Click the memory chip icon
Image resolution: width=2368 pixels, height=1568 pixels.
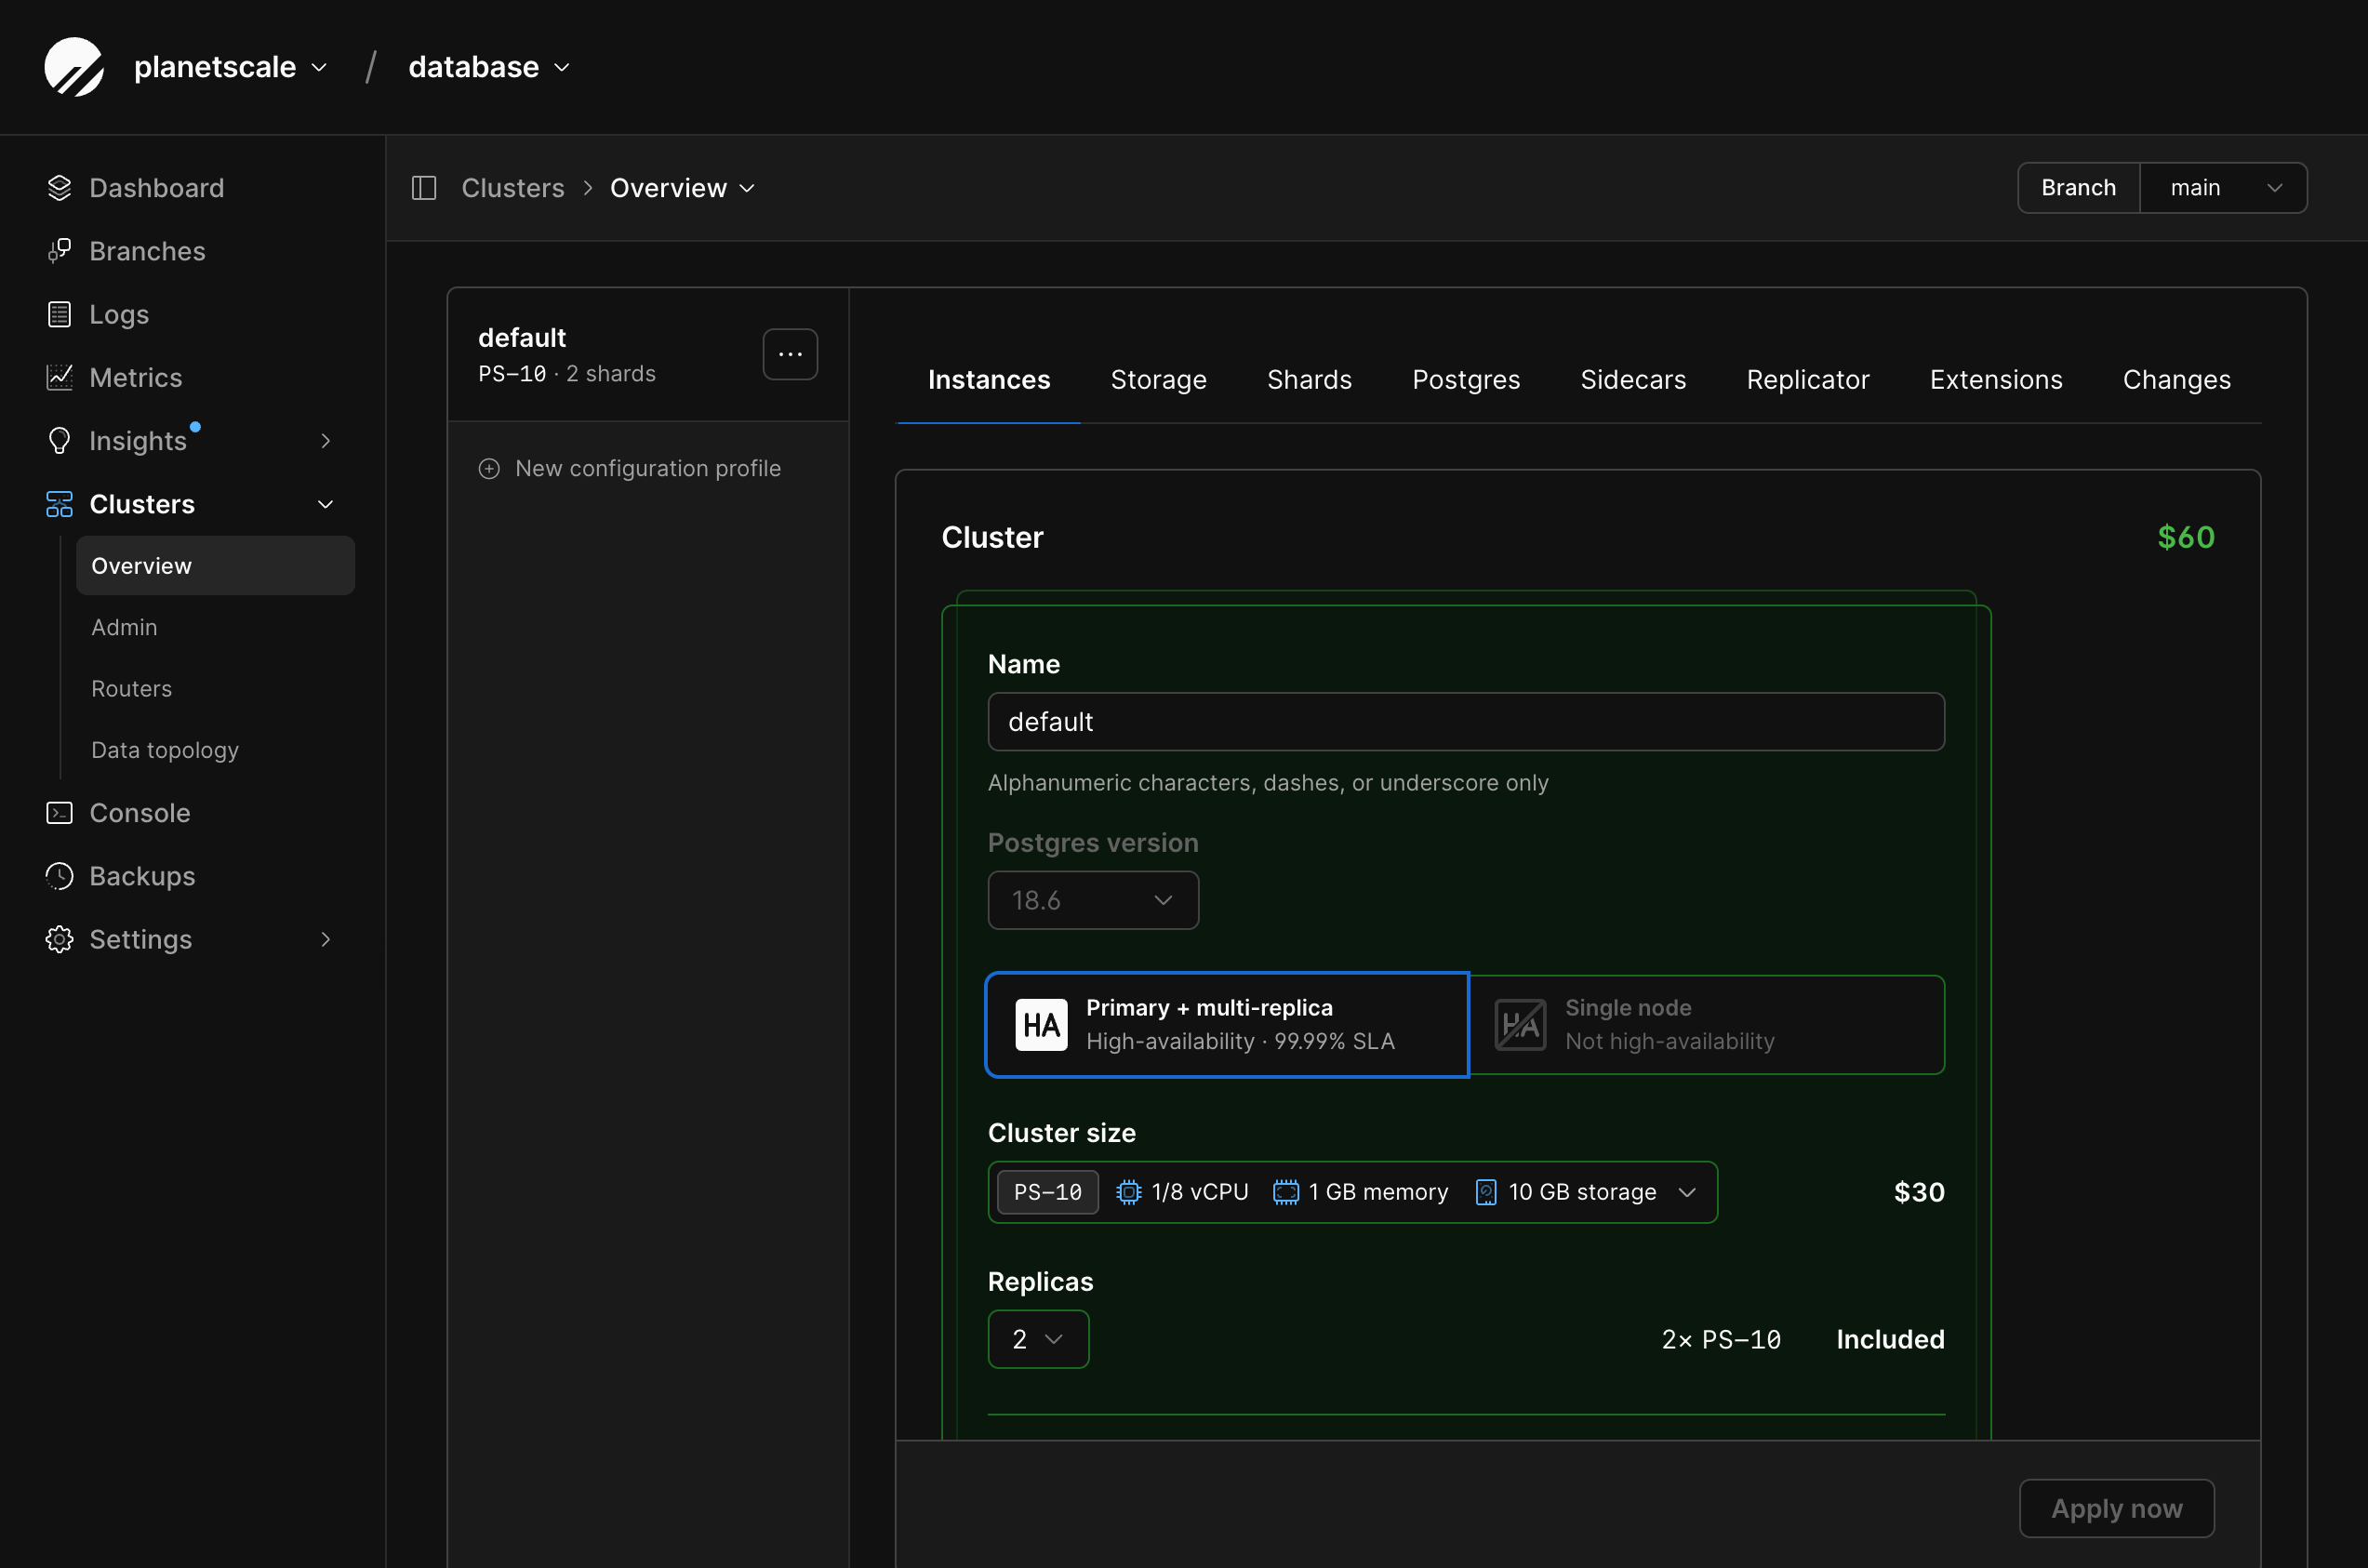1285,1192
